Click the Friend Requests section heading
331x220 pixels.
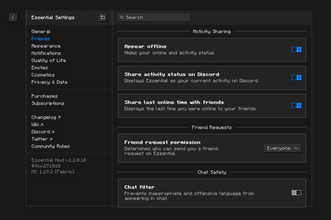[x=212, y=127]
